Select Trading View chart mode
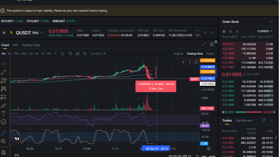Screen dimensions: 279x157 tap(195, 54)
